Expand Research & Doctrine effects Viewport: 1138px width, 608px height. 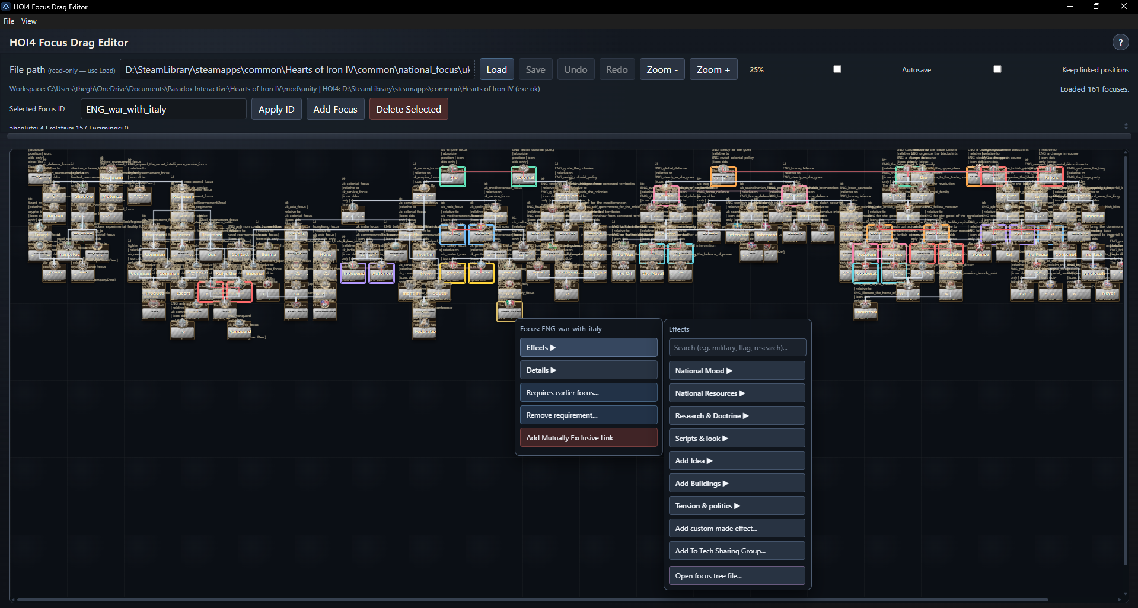[x=737, y=415]
